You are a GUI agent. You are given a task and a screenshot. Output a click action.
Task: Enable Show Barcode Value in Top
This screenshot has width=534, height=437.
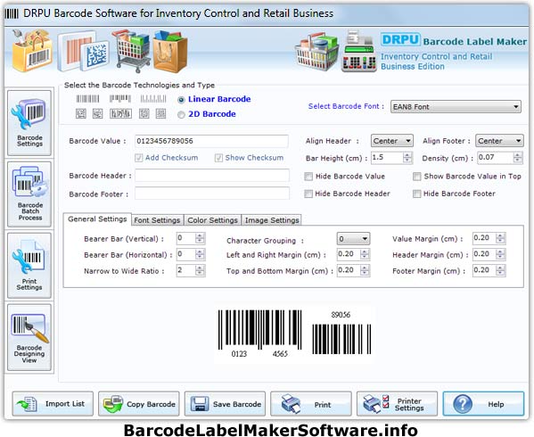(417, 177)
